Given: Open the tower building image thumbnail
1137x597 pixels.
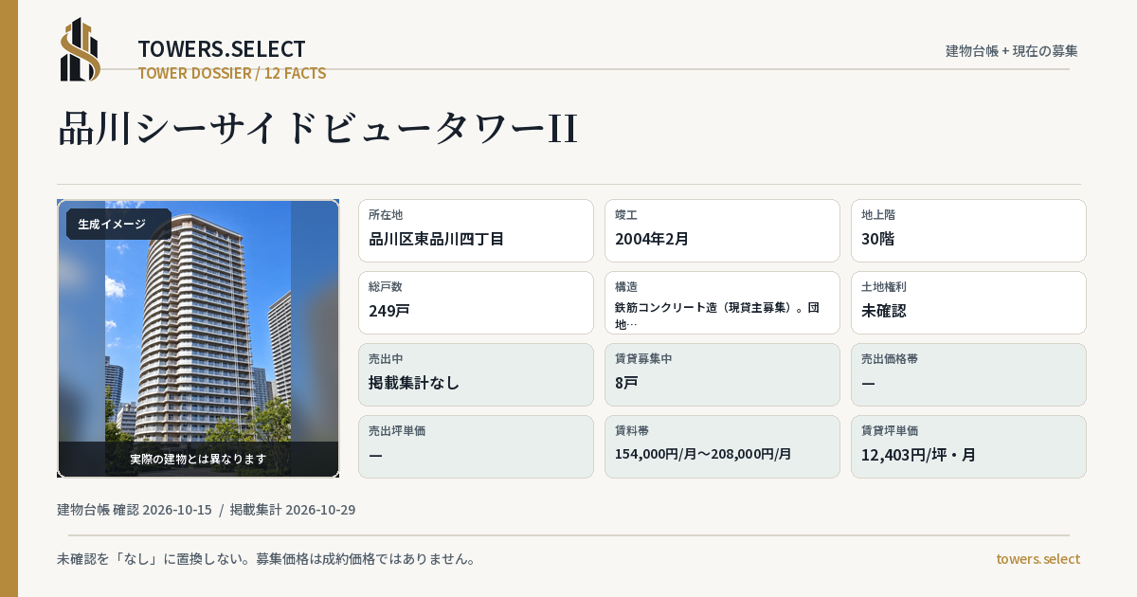Looking at the screenshot, I should point(198,338).
